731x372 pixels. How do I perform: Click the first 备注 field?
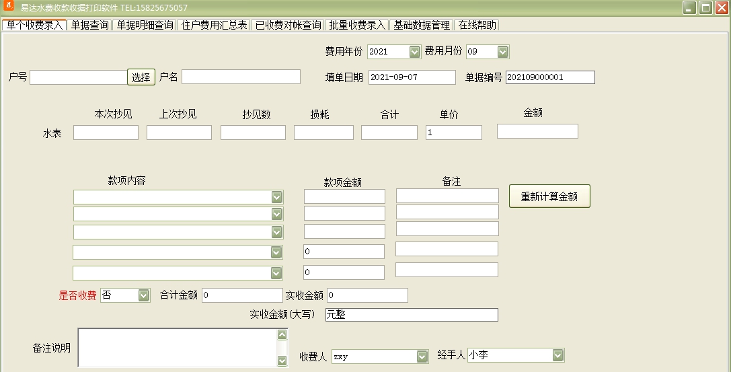[x=448, y=196]
